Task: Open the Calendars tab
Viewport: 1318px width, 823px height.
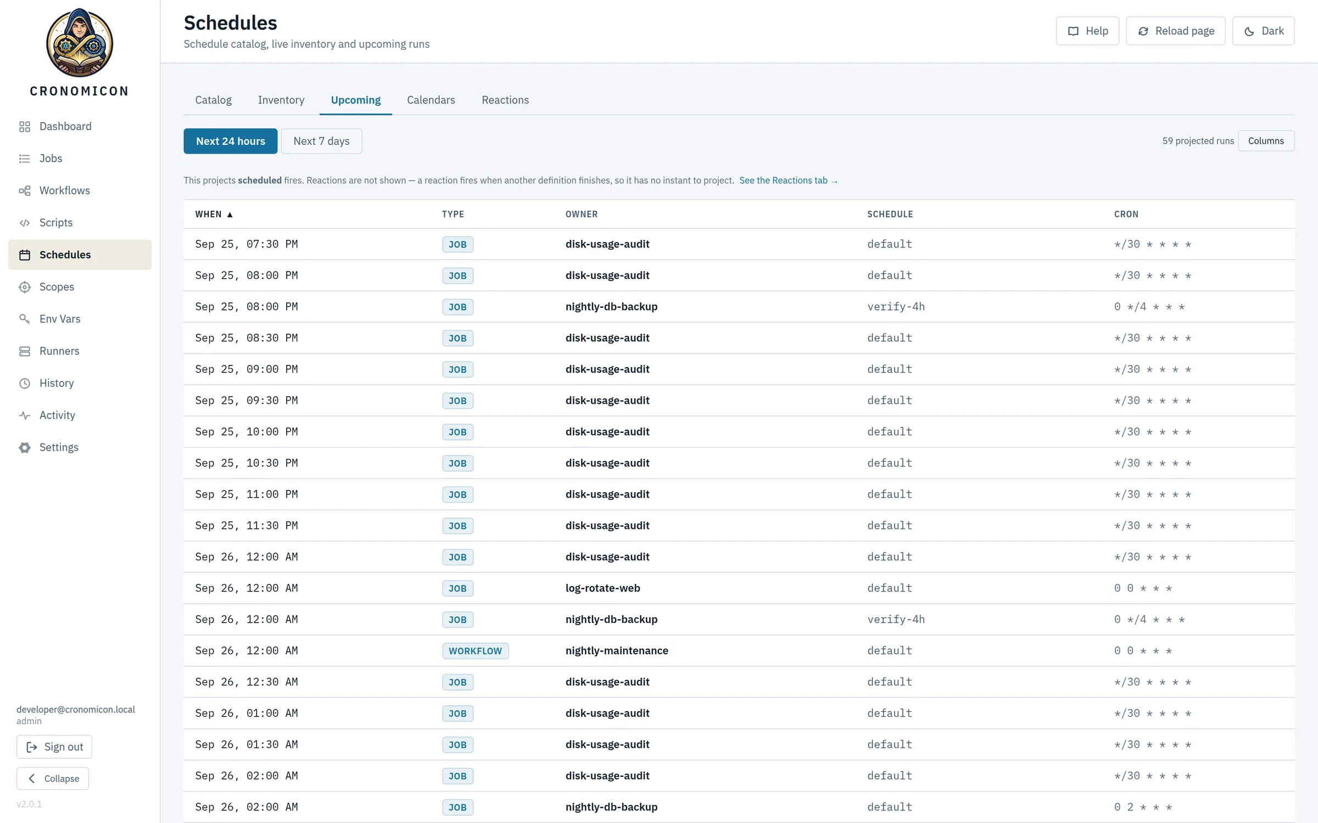Action: click(x=431, y=100)
